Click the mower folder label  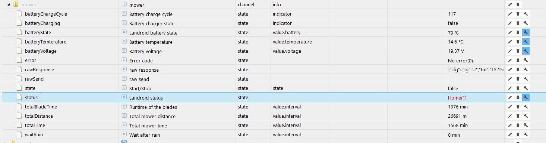(29, 4)
